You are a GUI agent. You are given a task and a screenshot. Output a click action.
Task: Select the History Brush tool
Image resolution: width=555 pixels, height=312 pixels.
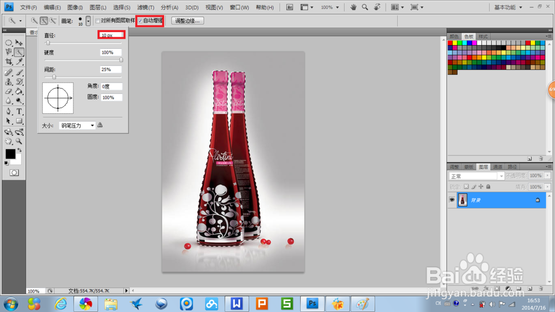coord(19,82)
